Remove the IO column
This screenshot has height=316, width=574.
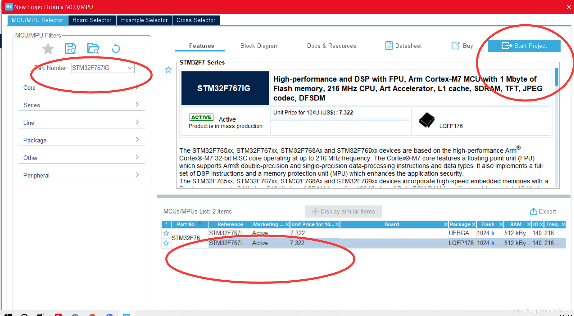[541, 224]
